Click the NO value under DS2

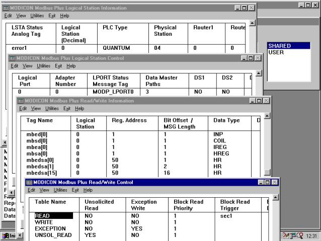[x=226, y=92]
